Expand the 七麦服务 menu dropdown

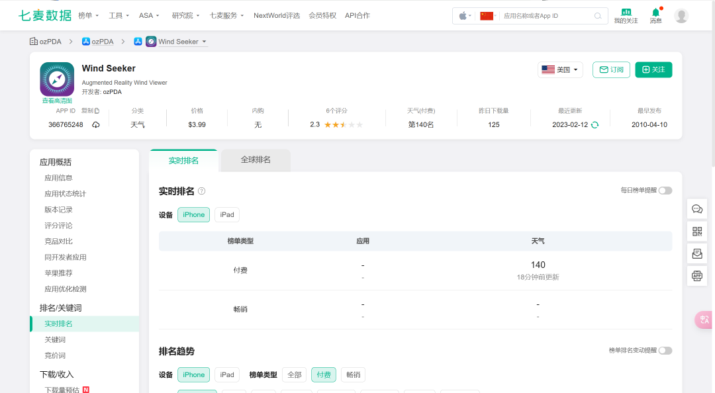(226, 15)
